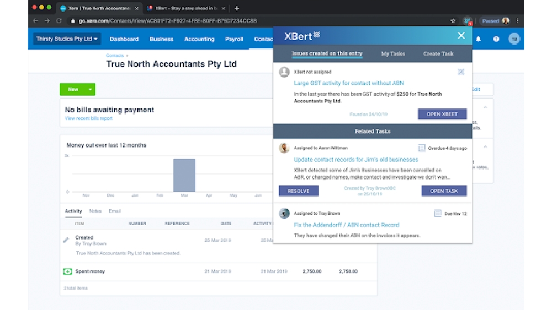Click the RESOLVE button
This screenshot has height=310, width=552.
(299, 191)
